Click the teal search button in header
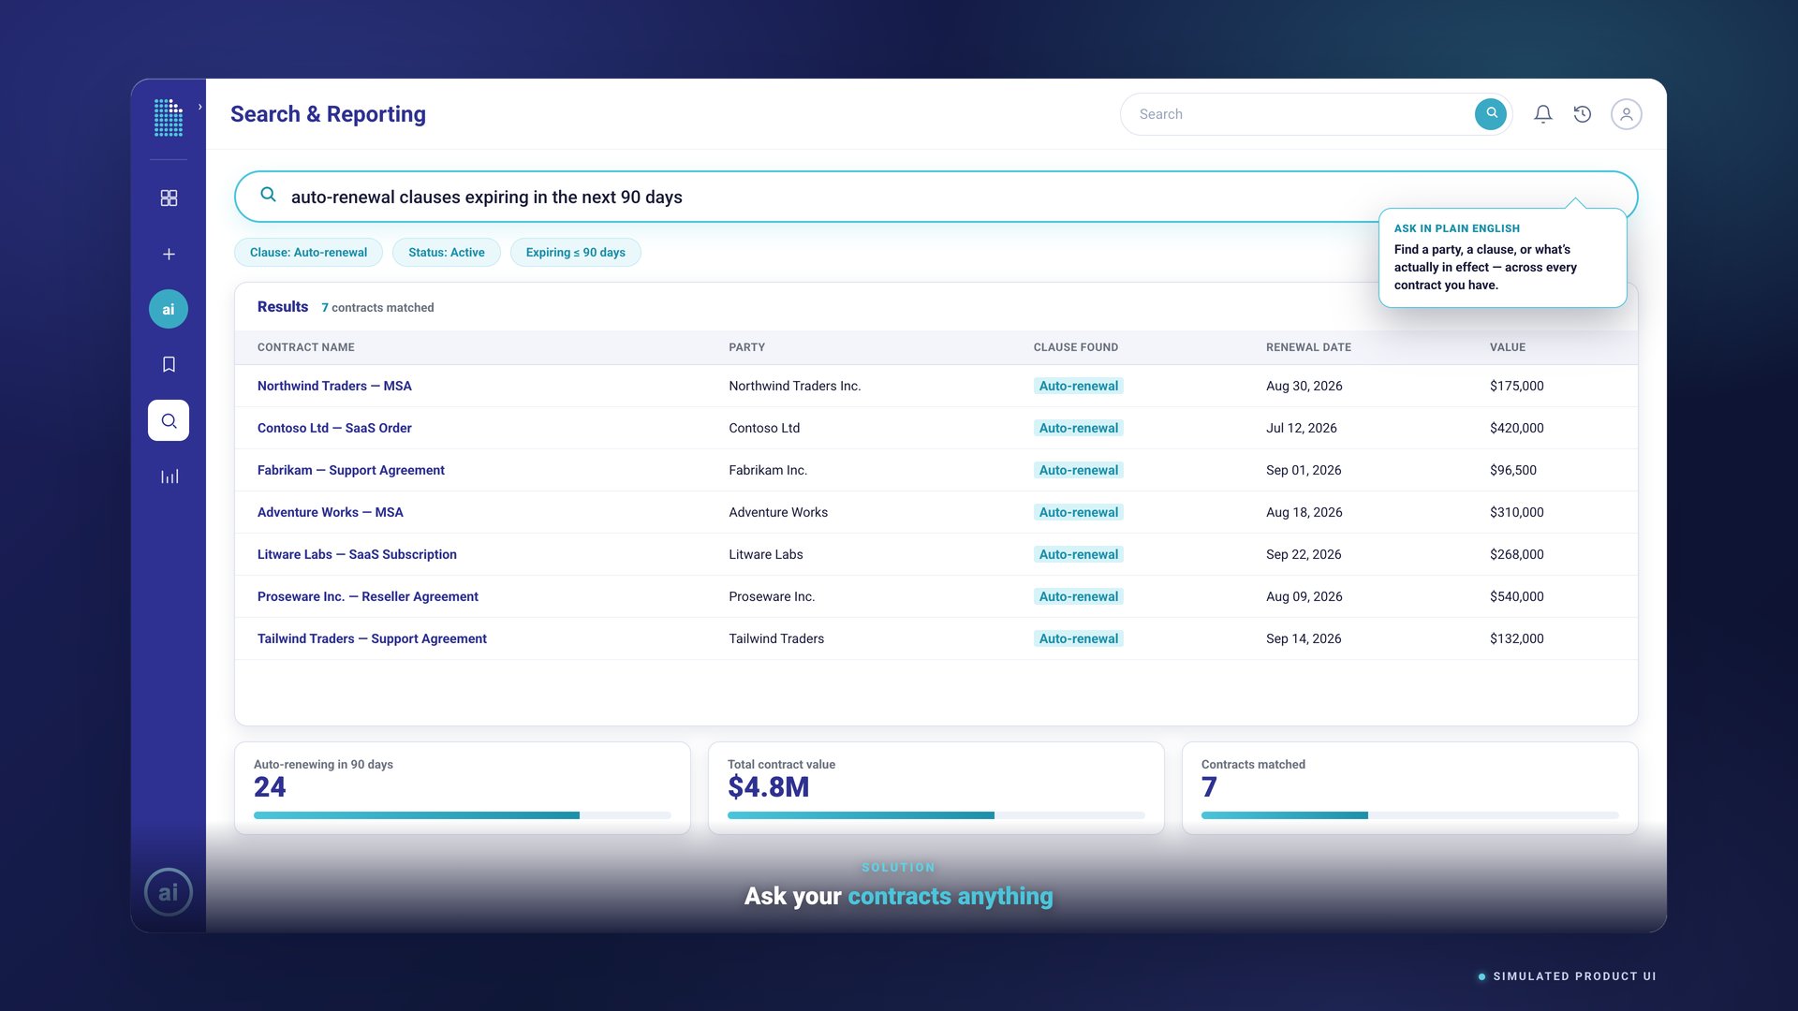The width and height of the screenshot is (1798, 1011). 1491,114
